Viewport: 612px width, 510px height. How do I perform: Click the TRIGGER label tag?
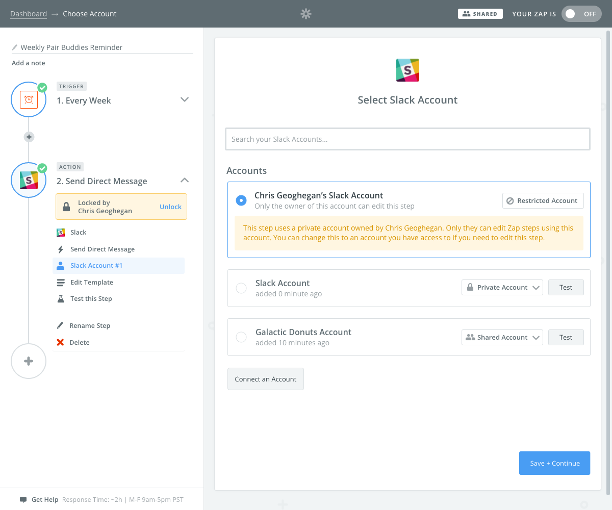tap(71, 86)
